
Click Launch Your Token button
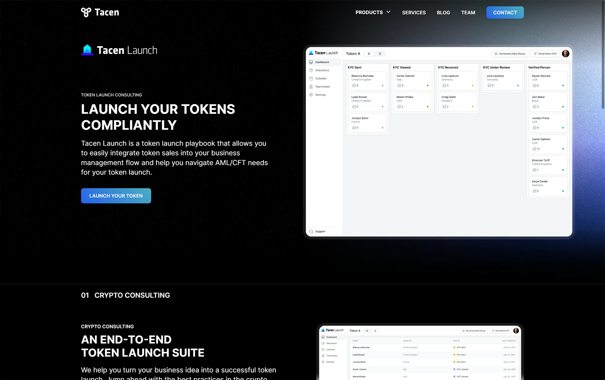(116, 196)
